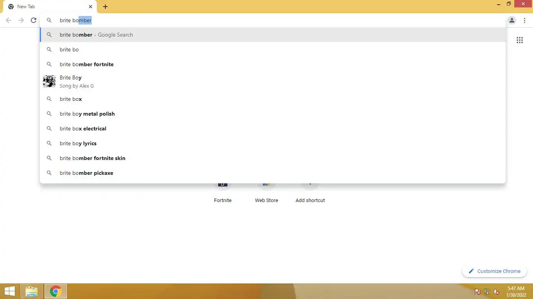Viewport: 533px width, 299px height.
Task: Click the Back navigation arrow
Action: [x=9, y=20]
